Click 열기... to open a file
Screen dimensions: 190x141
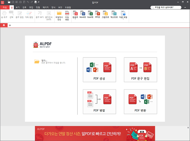[50, 62]
